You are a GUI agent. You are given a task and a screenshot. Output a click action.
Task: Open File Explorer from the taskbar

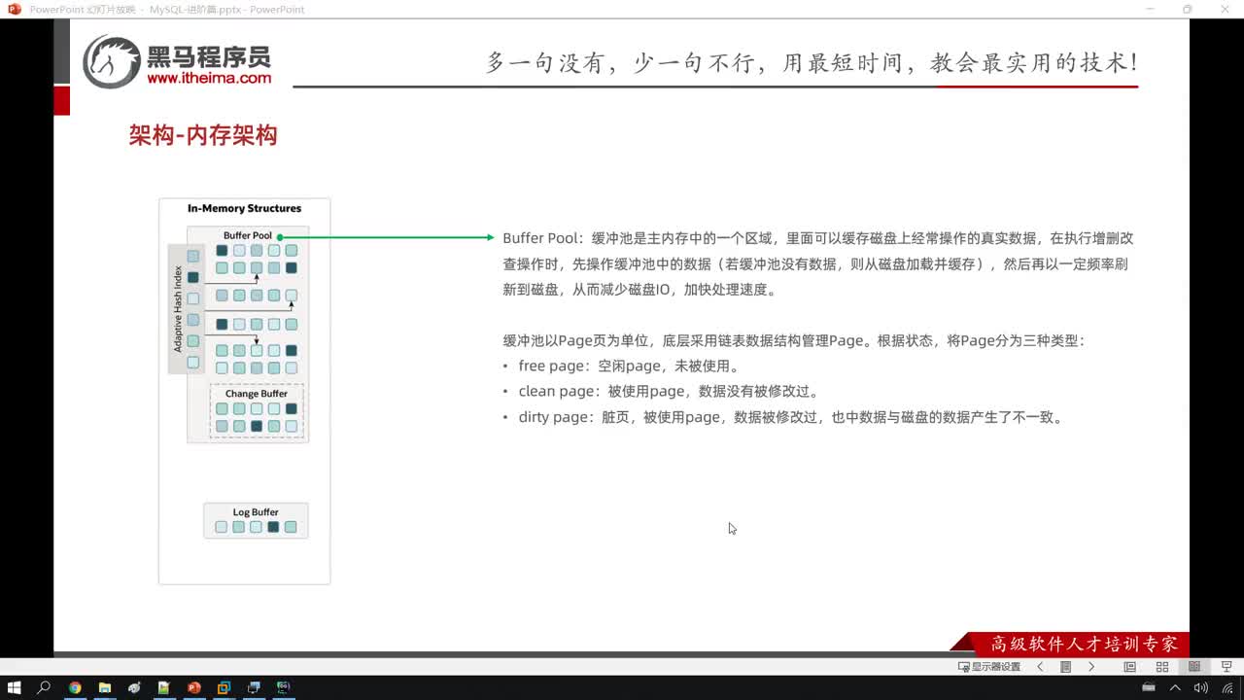click(104, 687)
